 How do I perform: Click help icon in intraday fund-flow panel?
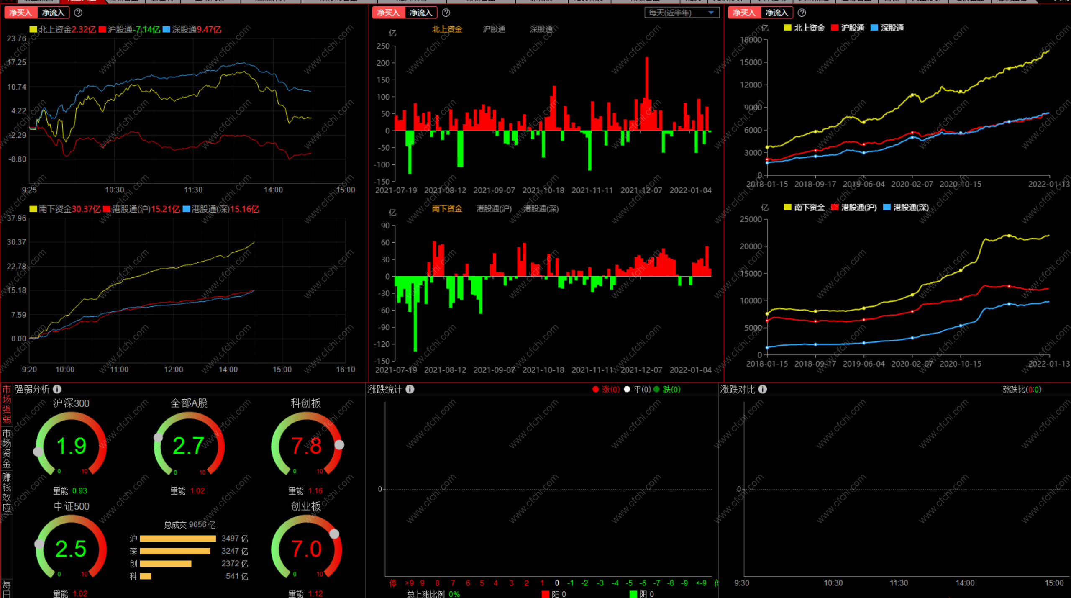coord(78,13)
